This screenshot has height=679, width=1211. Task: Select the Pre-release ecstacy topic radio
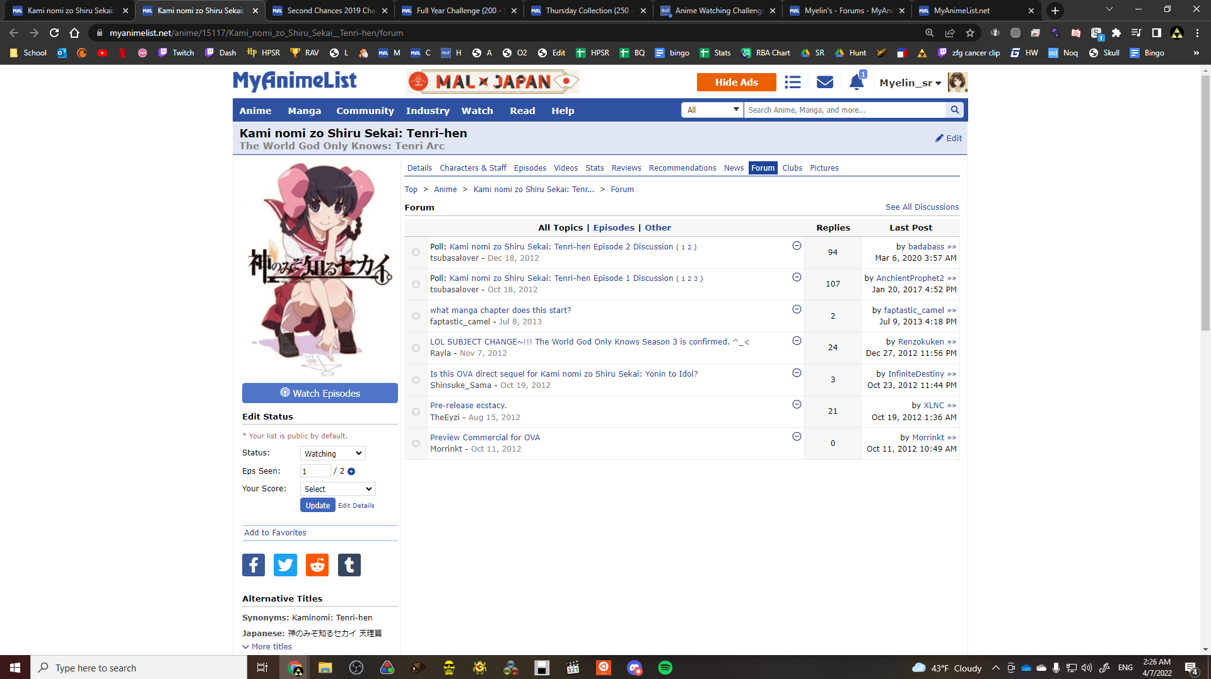[416, 411]
